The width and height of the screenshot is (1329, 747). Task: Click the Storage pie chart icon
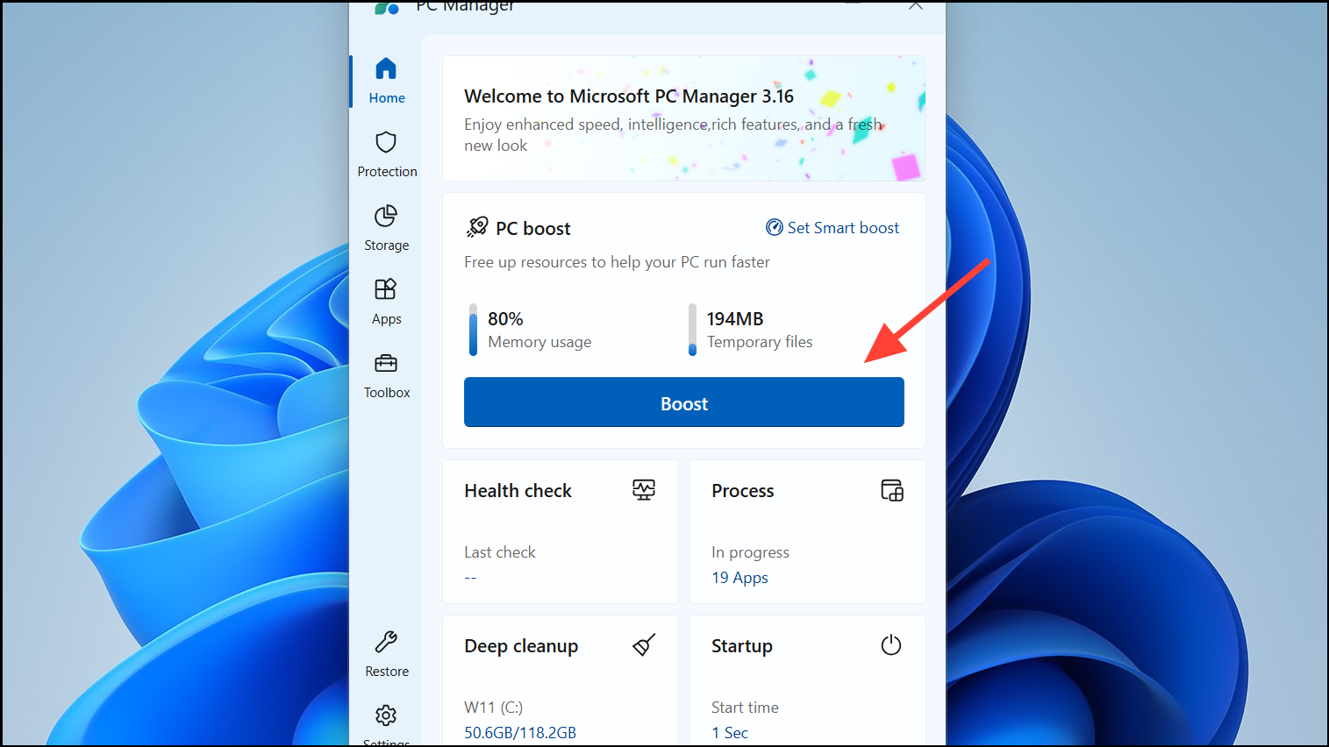386,216
